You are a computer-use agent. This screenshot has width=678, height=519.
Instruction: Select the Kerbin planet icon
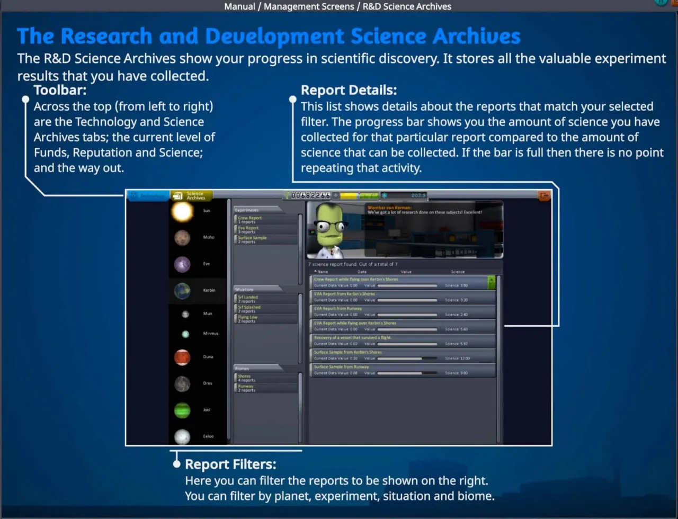182,291
